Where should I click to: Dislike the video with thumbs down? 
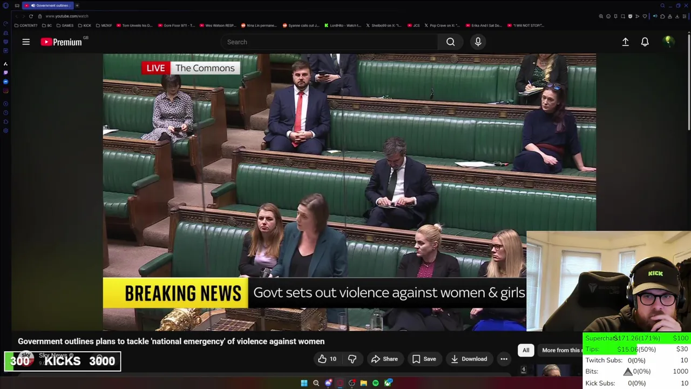pyautogui.click(x=352, y=359)
